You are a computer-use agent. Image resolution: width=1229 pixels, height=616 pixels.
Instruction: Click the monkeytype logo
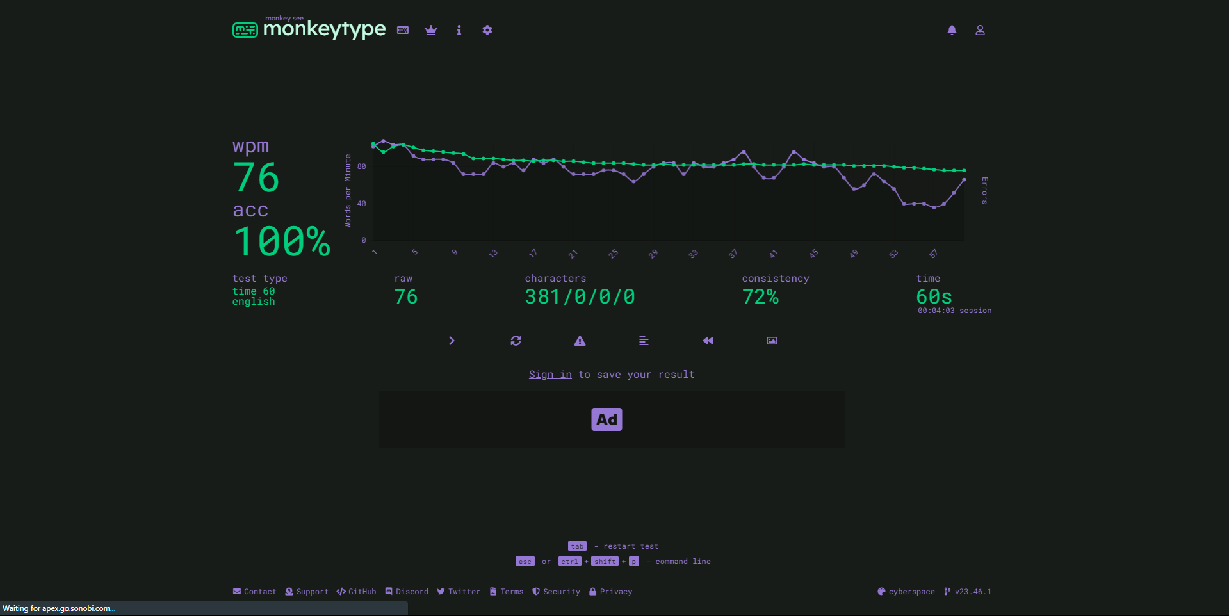[x=309, y=29]
